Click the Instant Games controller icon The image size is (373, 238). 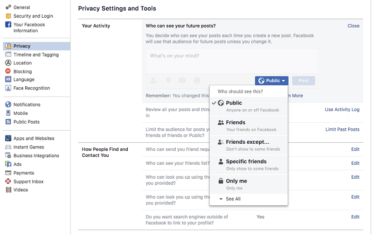click(8, 147)
